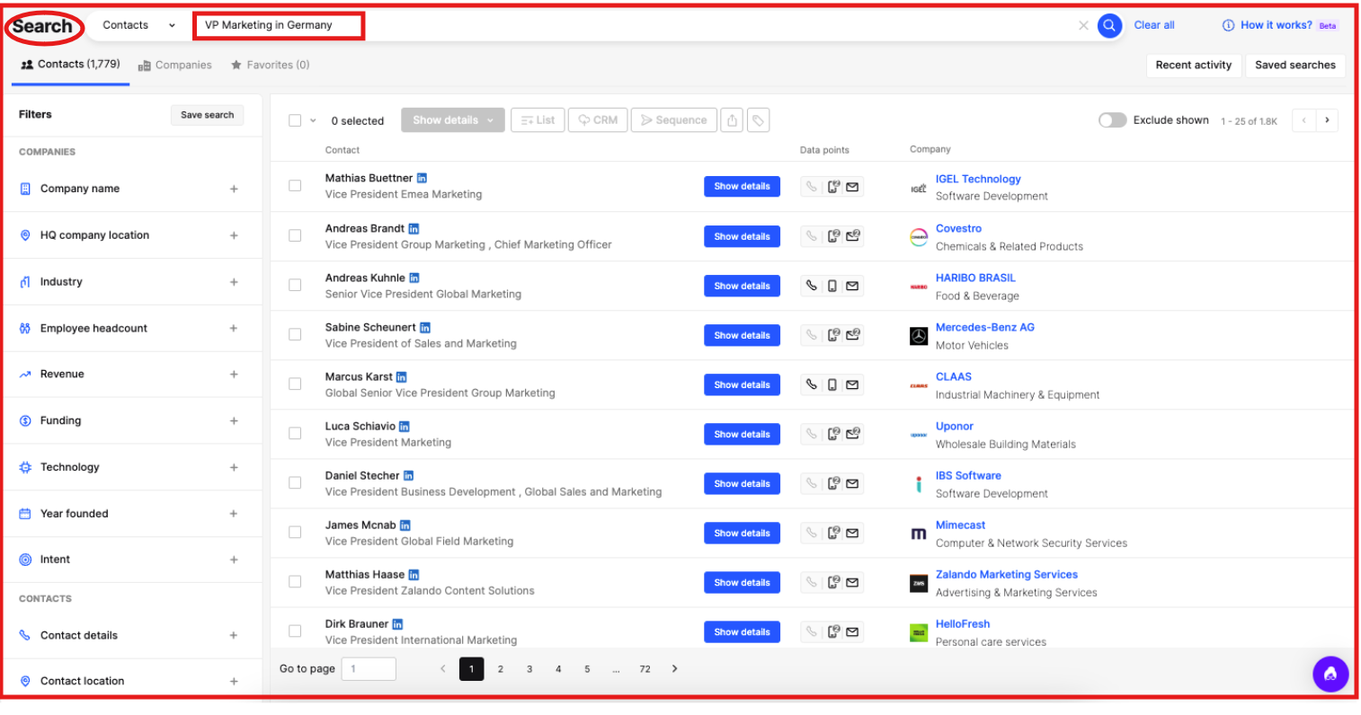Viewport: 1361px width, 715px height.
Task: Clear the search query with X icon
Action: 1083,25
